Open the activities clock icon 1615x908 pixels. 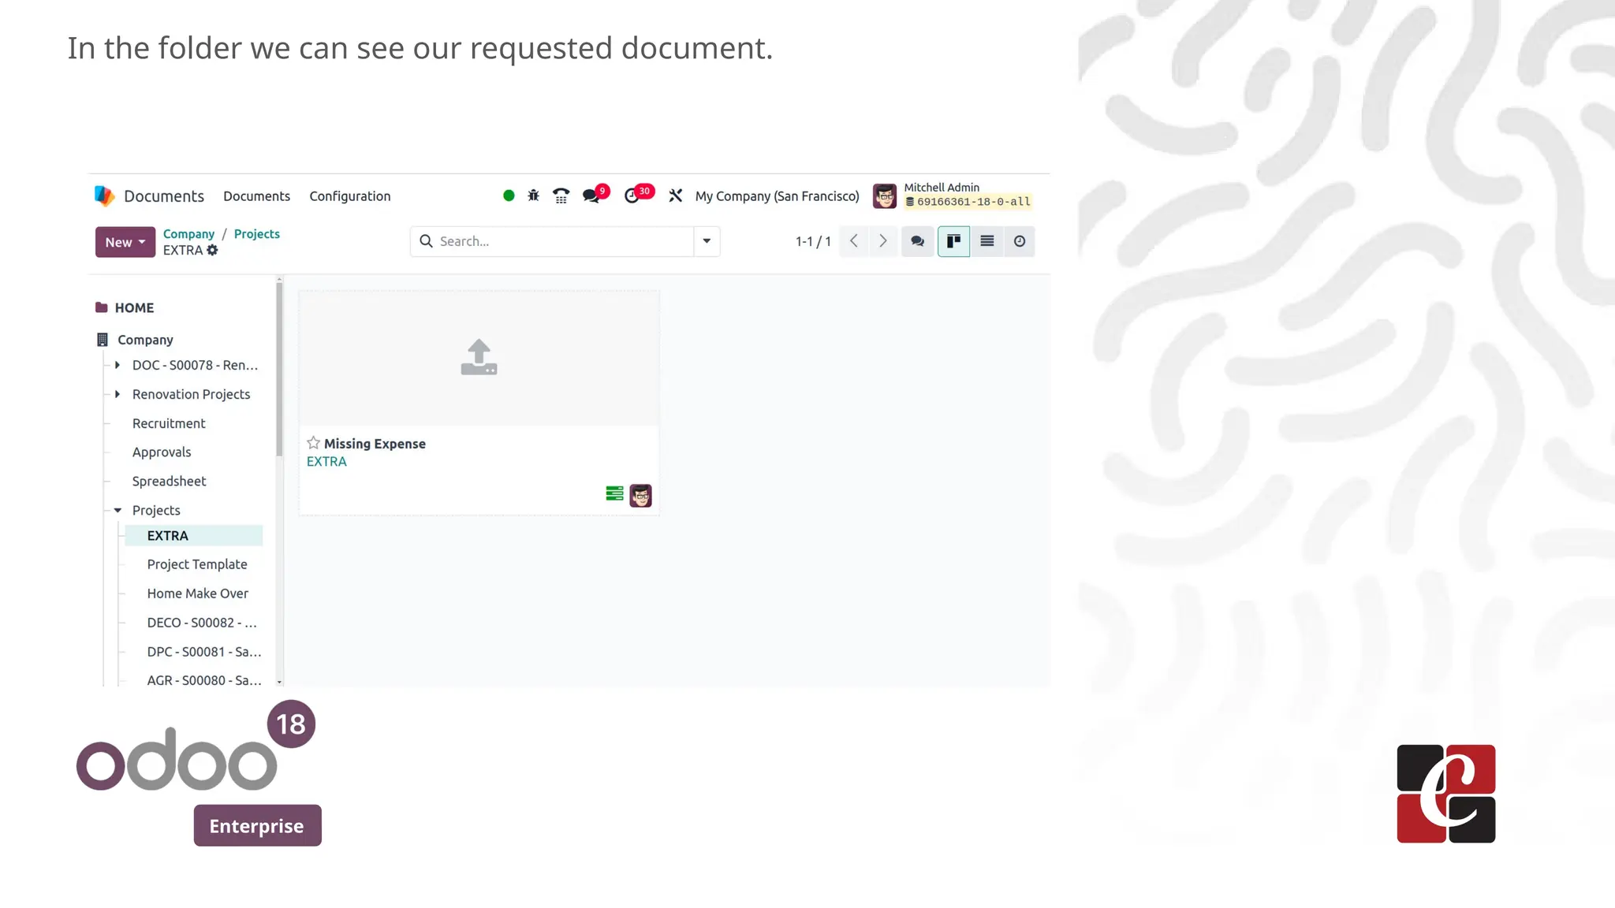[632, 195]
